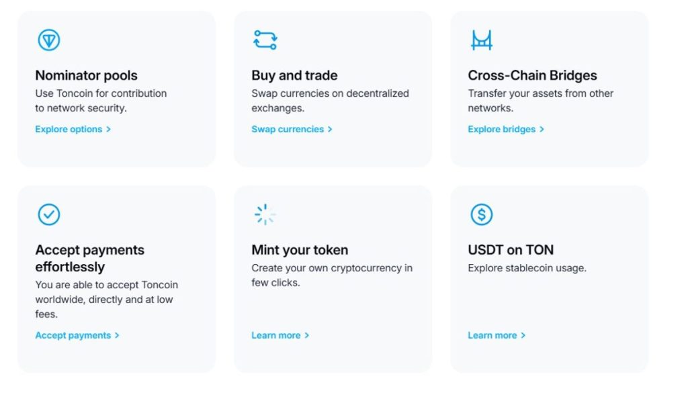Select the USDT on TON heading
The image size is (688, 397).
[510, 249]
